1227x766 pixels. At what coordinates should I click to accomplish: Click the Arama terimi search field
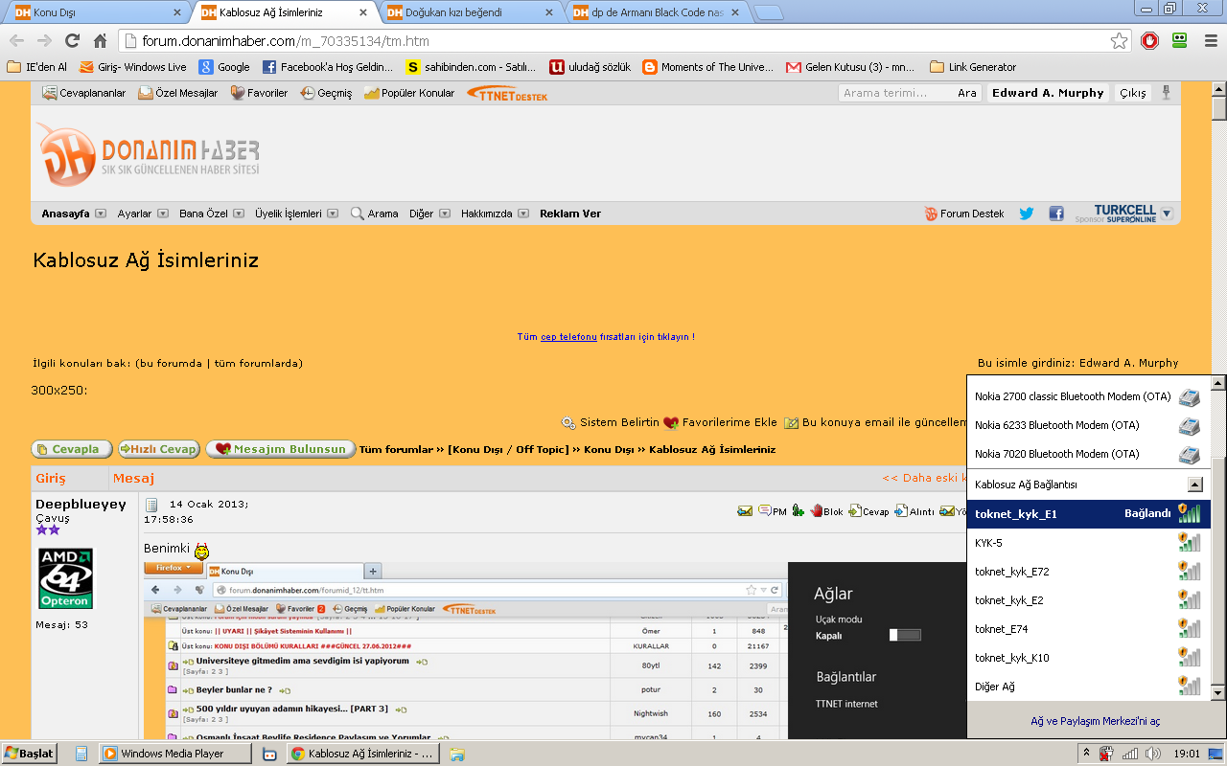pos(896,93)
